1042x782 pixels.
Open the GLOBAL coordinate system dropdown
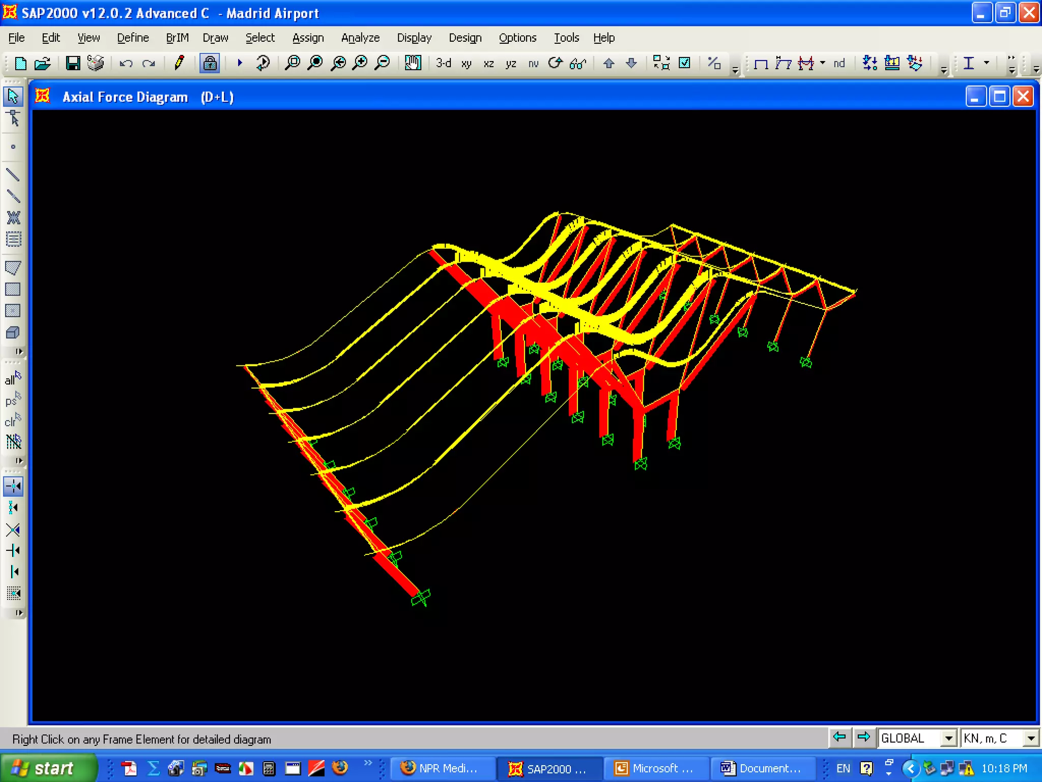948,738
